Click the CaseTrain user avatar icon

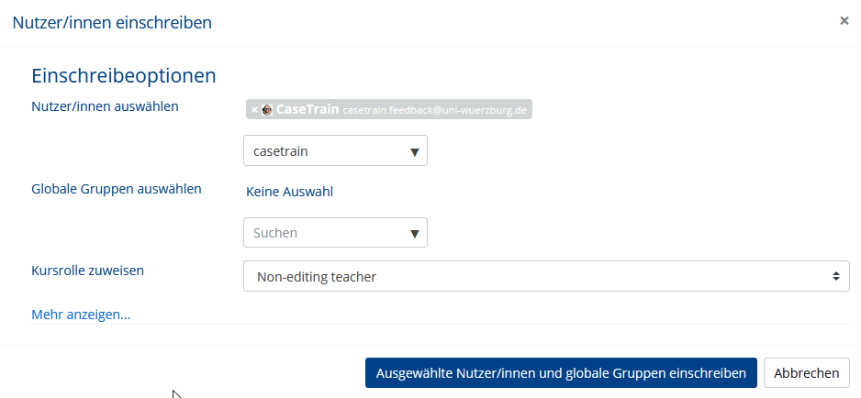pyautogui.click(x=267, y=110)
